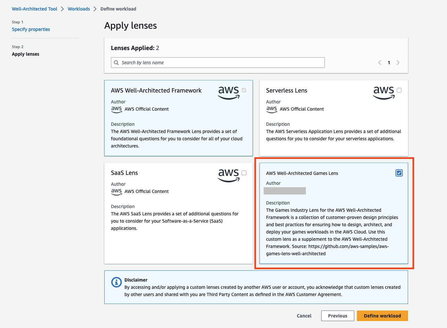Select the SaaS Lens card title

124,173
